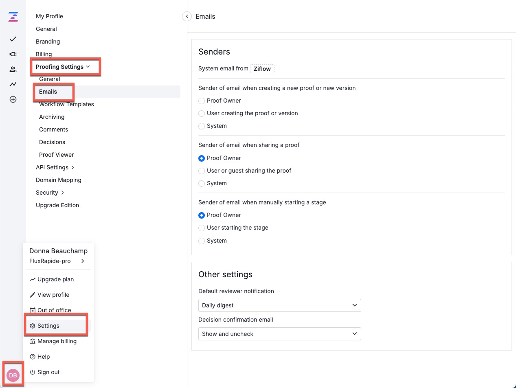
Task: Expand the Security settings section
Action: click(x=50, y=193)
